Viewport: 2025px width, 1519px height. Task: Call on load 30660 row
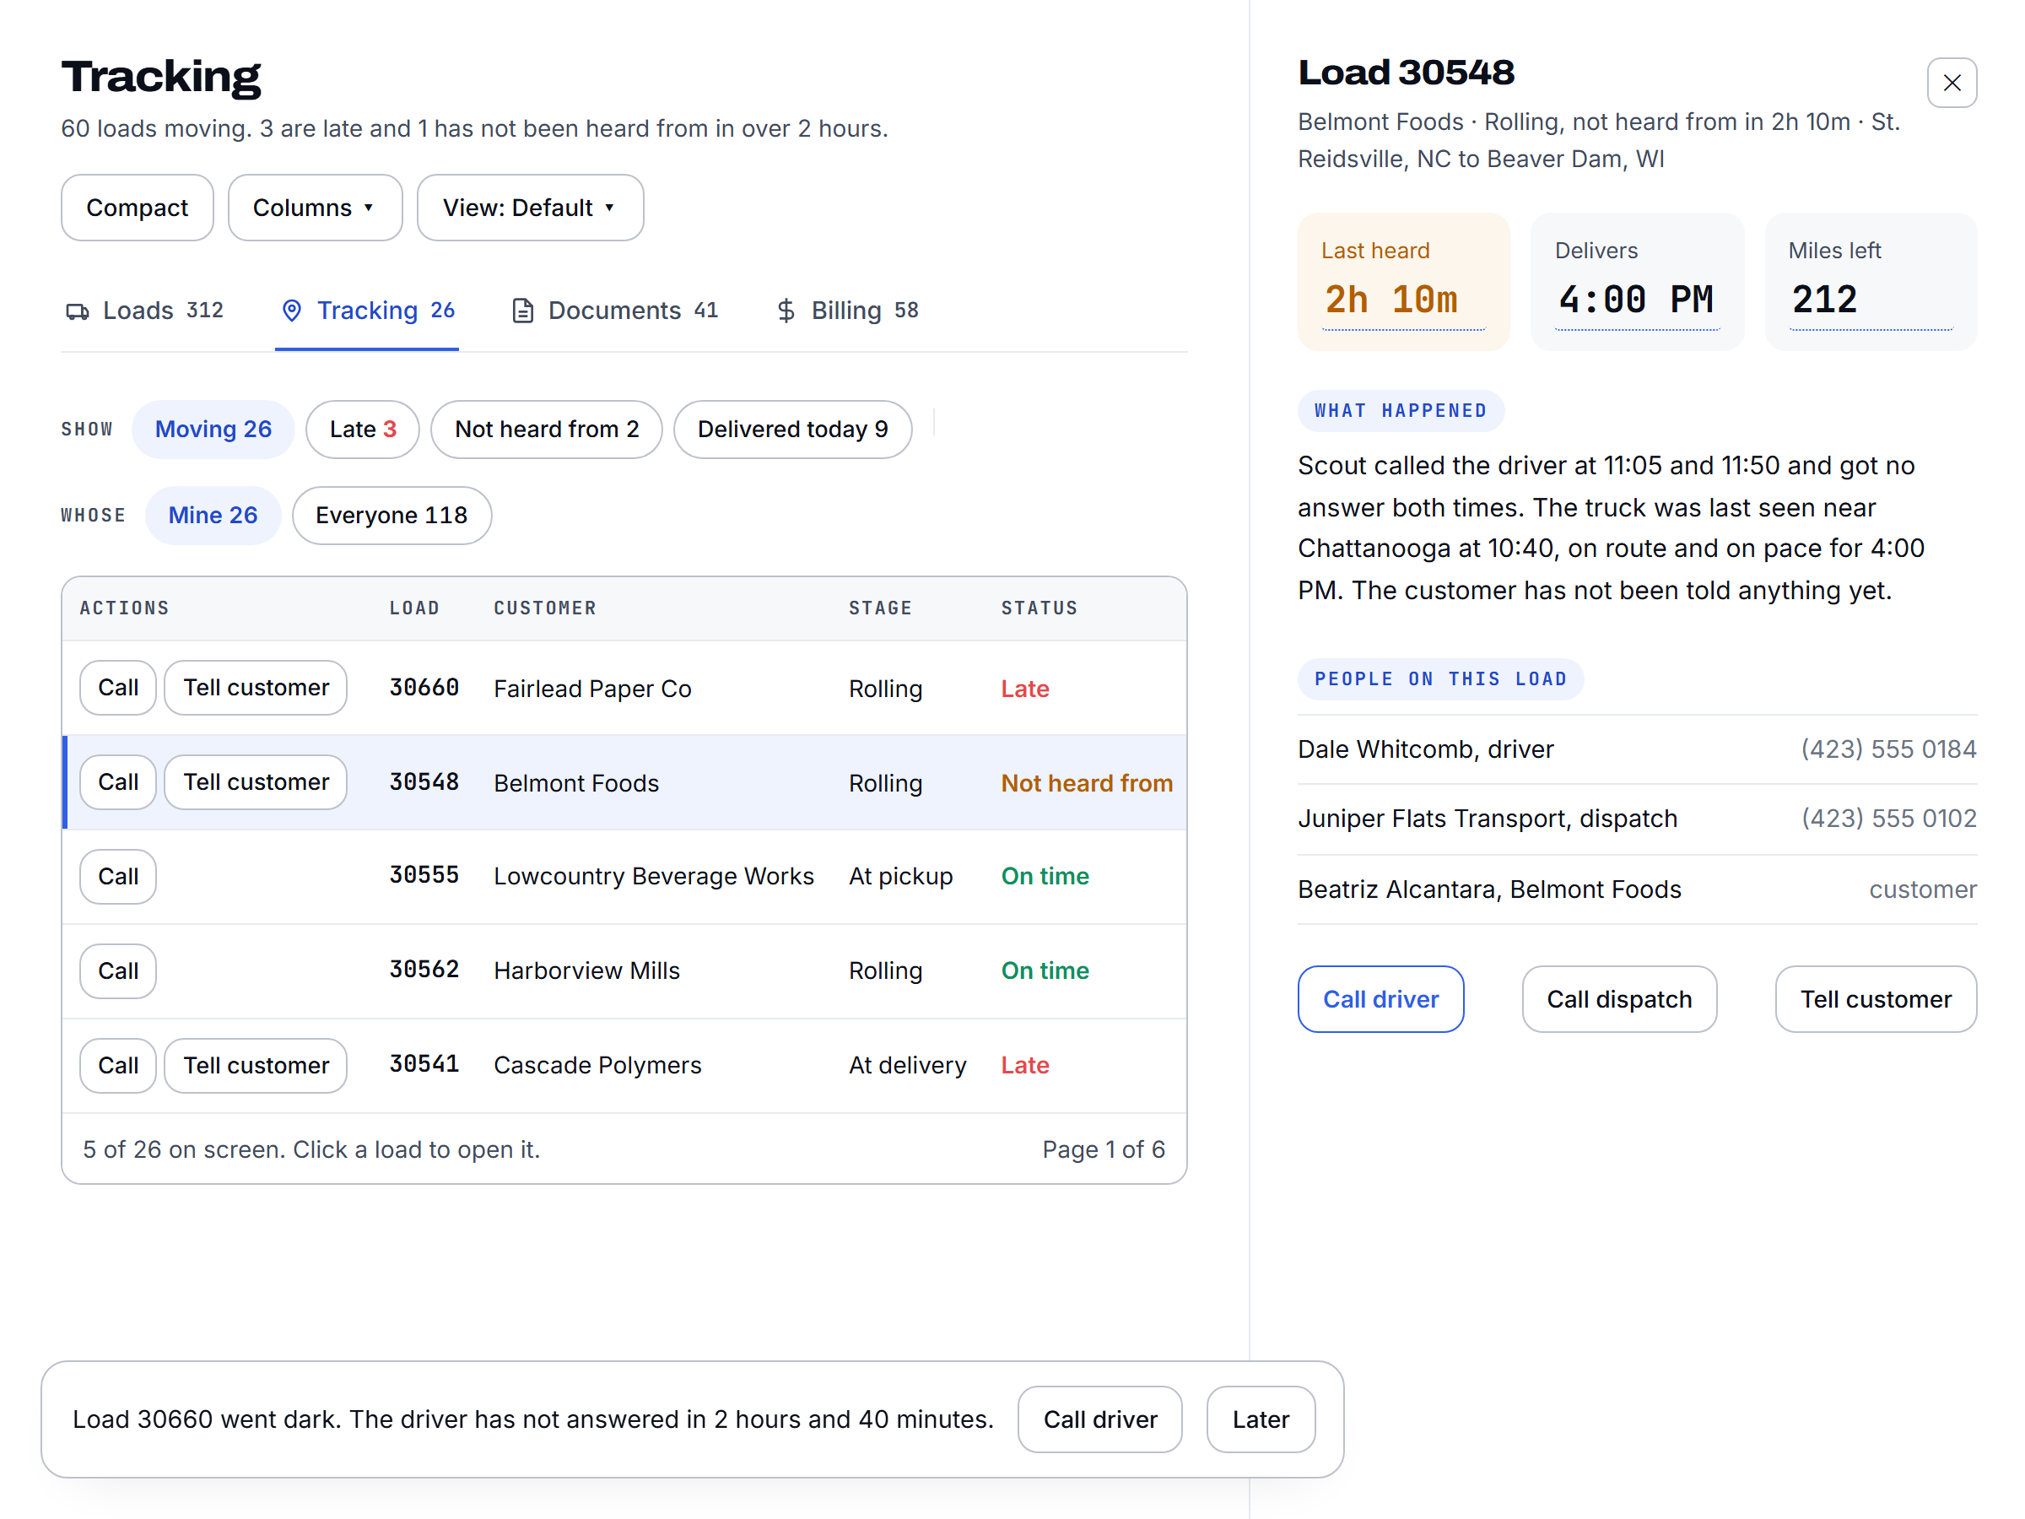[118, 688]
